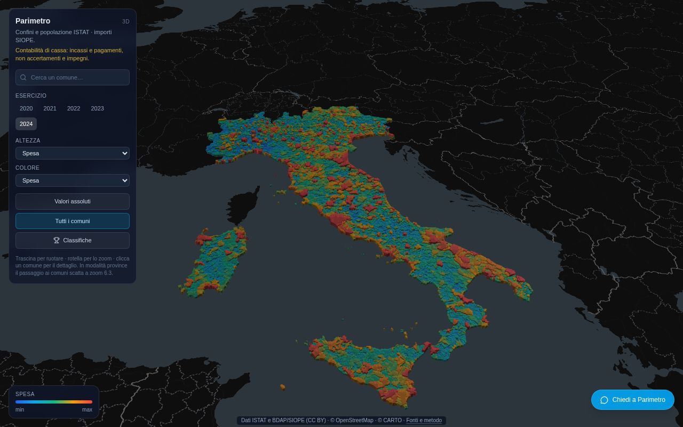
Task: Focus the Cerca un comune search field
Action: point(73,77)
